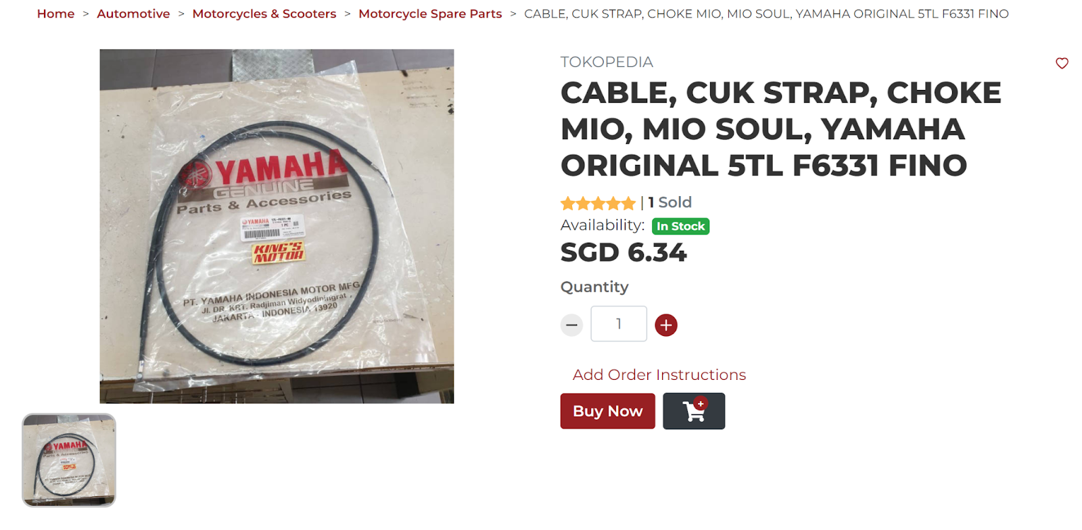Image resolution: width=1082 pixels, height=530 pixels.
Task: Navigate to Motorcycles & Scooters breadcrumb
Action: tap(264, 14)
